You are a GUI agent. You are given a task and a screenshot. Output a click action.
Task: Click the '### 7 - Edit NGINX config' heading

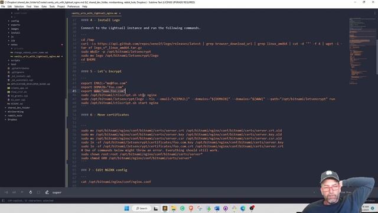104,170
